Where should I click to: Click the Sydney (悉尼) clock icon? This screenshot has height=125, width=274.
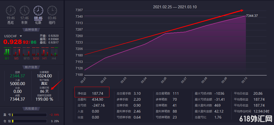tap(10, 11)
